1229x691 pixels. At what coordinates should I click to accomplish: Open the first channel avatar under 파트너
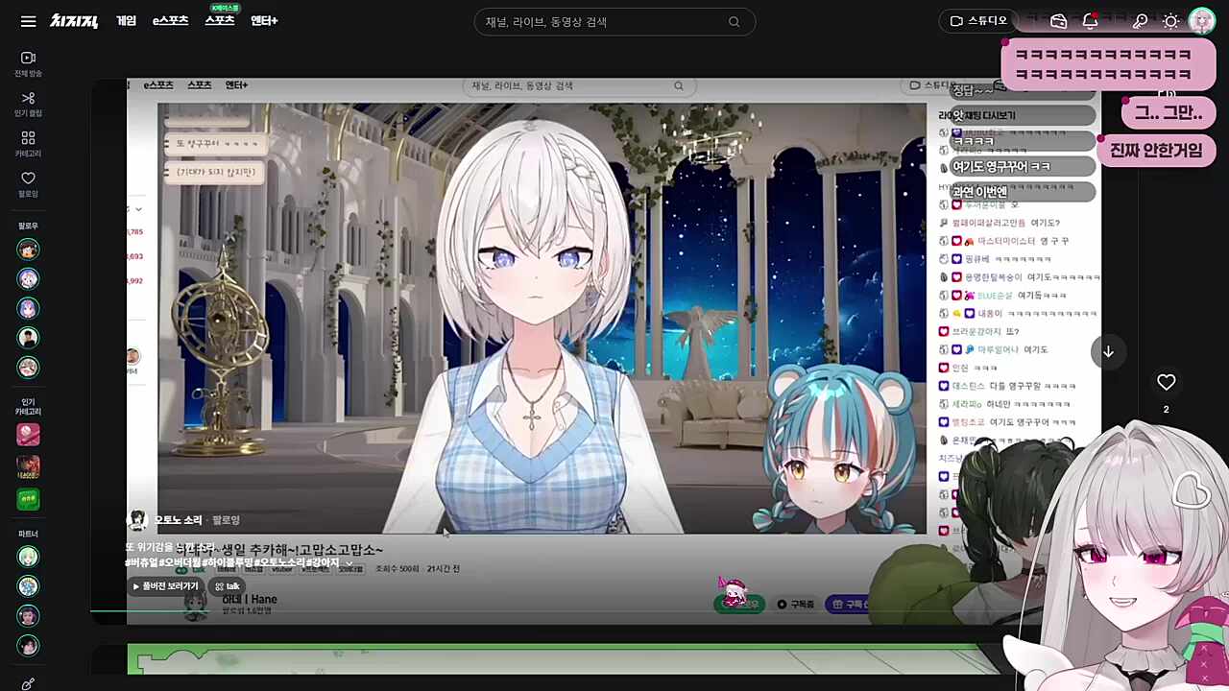coord(28,557)
